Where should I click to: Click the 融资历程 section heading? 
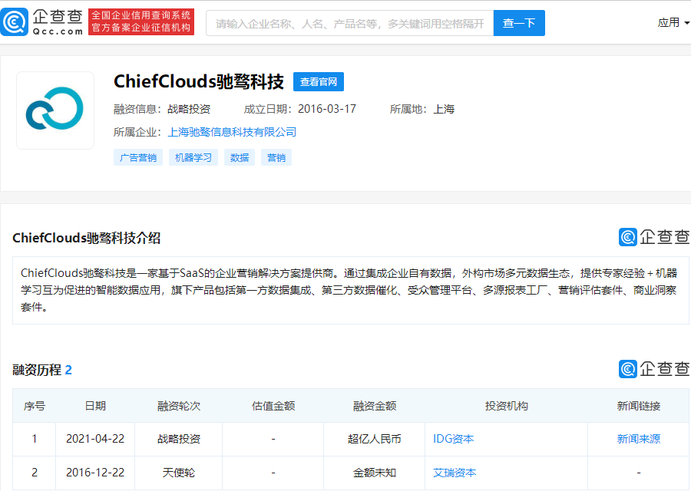point(42,370)
